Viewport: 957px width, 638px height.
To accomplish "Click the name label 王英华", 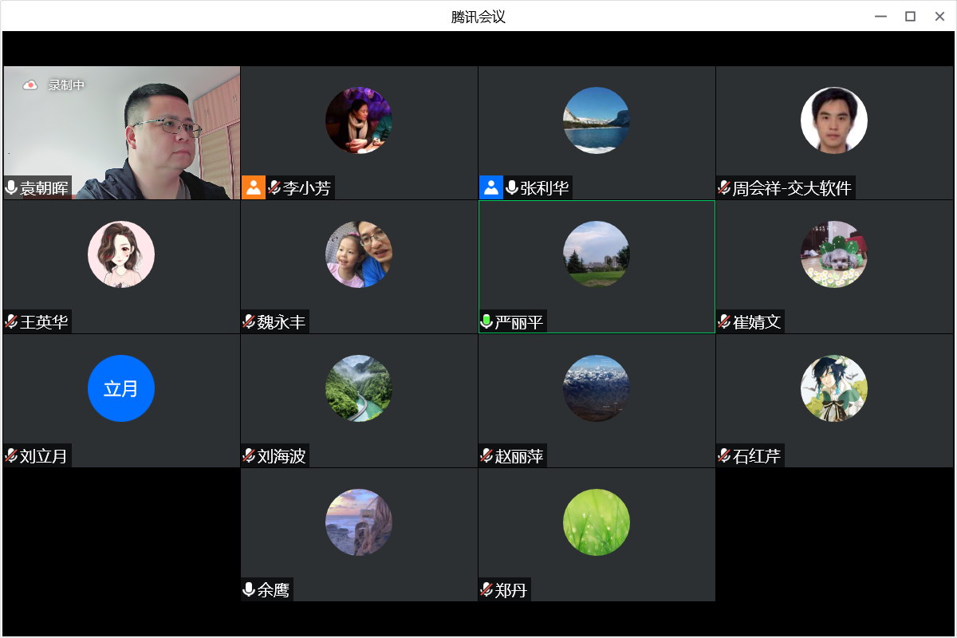I will 44,322.
